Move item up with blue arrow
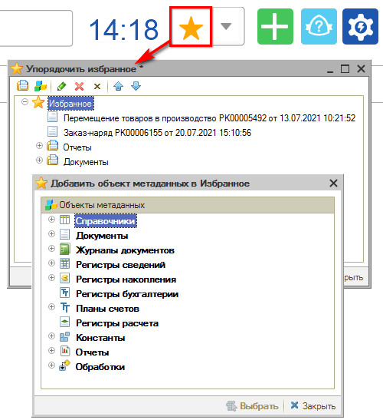The height and width of the screenshot is (420, 383). tap(118, 86)
